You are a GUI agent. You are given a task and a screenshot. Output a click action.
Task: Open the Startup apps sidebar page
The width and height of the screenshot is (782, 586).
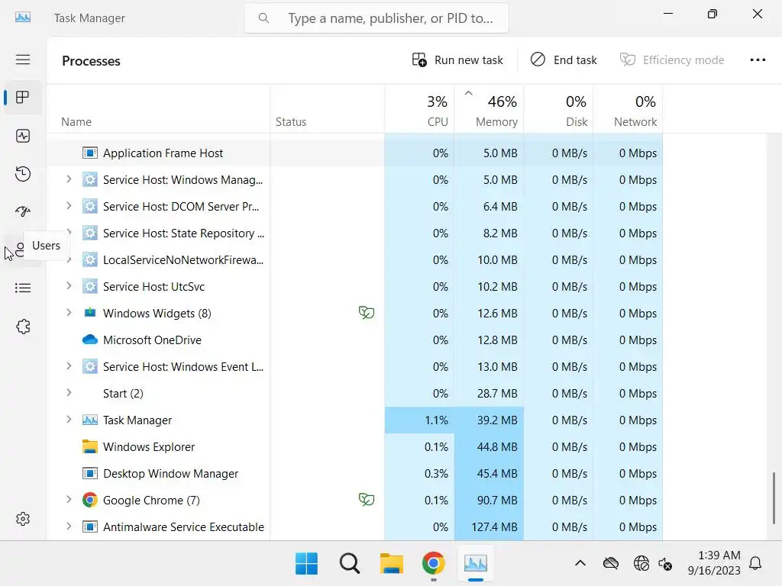23,211
